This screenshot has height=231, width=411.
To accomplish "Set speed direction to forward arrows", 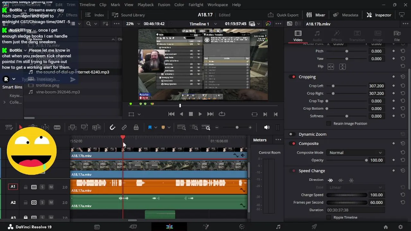I will 330,180.
